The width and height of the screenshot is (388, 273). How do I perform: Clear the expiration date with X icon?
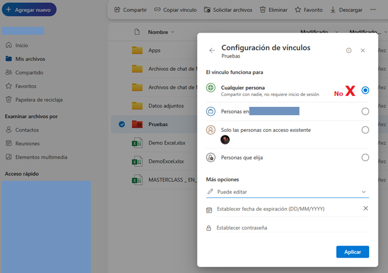[x=366, y=208]
